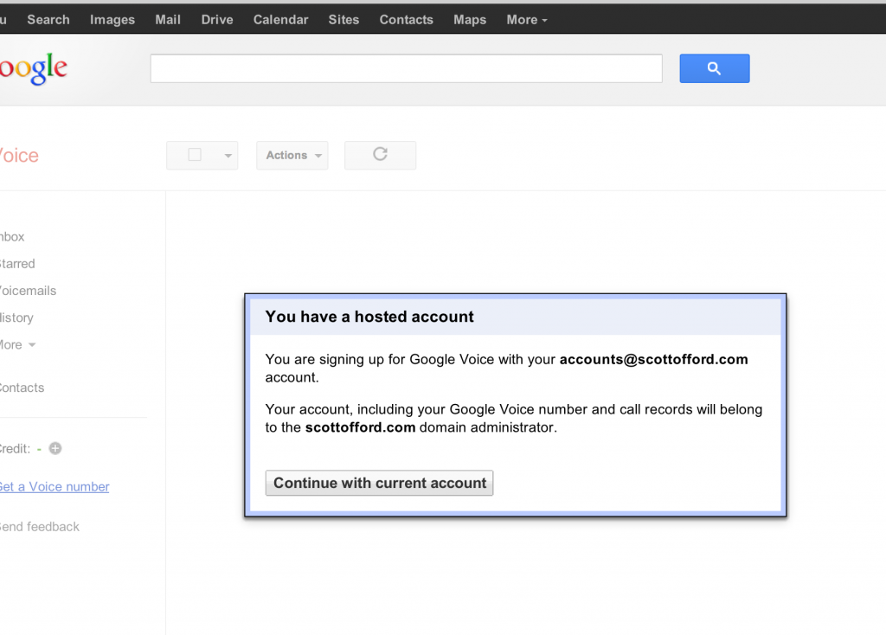
Task: Click the plus icon next to Credit
Action: click(x=55, y=449)
